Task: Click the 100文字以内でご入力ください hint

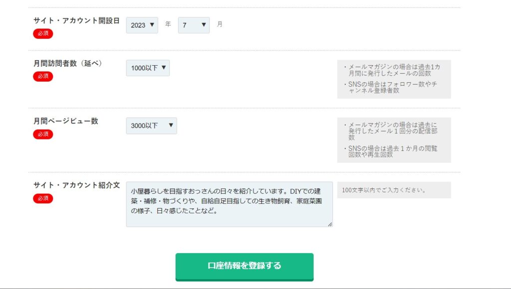Action: coord(384,190)
